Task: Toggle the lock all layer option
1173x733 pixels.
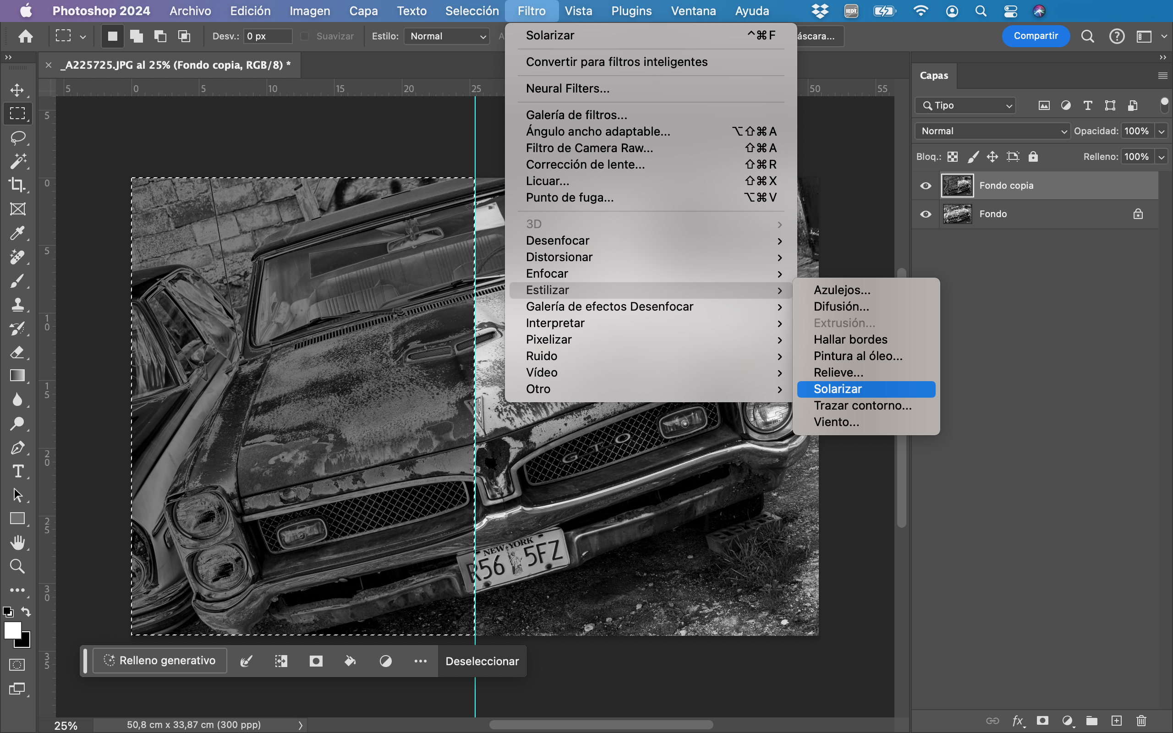Action: pos(1033,157)
